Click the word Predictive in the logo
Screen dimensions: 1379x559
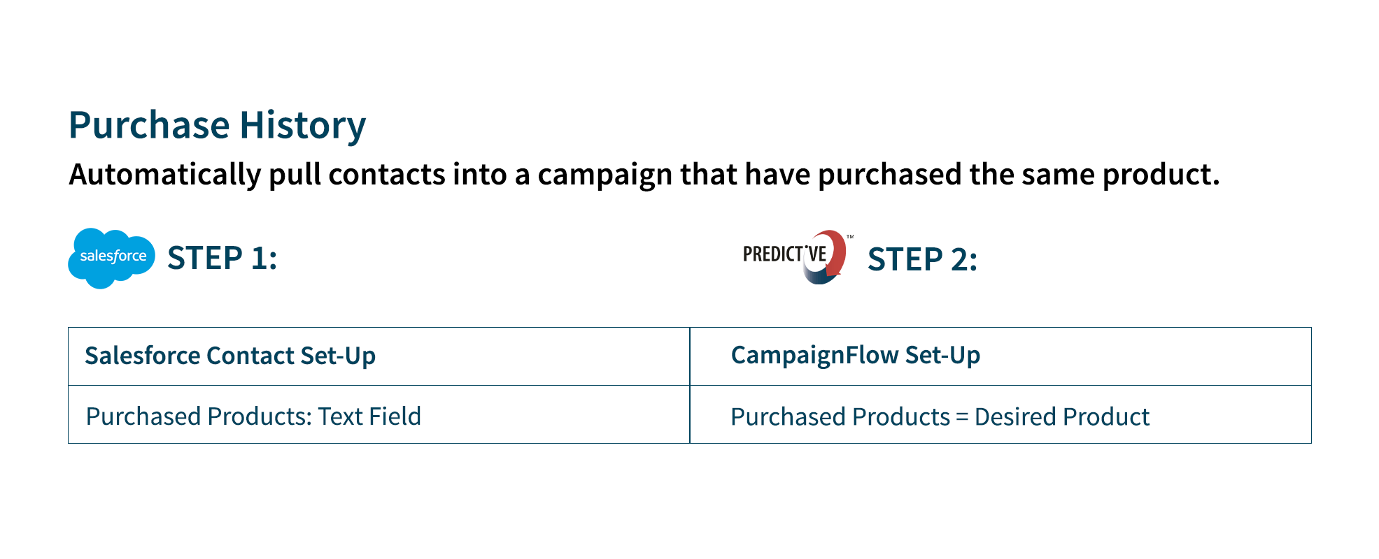click(x=784, y=254)
